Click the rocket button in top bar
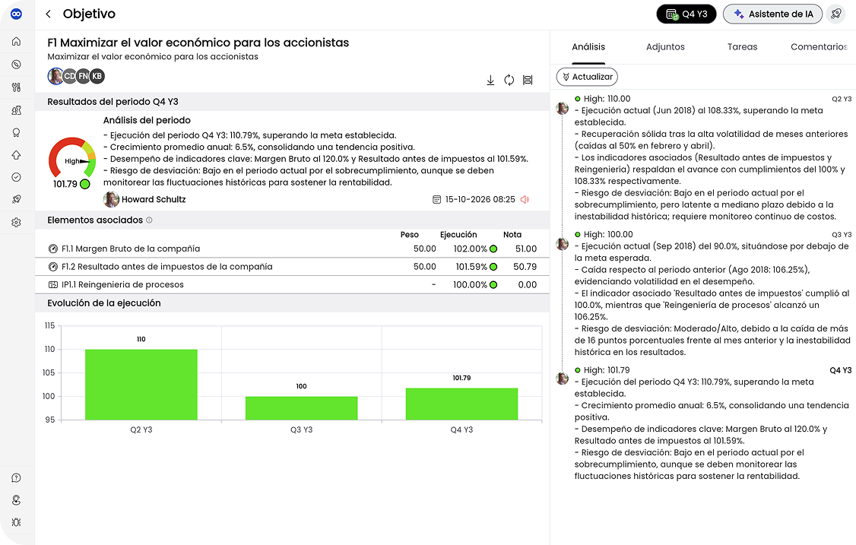 click(835, 14)
